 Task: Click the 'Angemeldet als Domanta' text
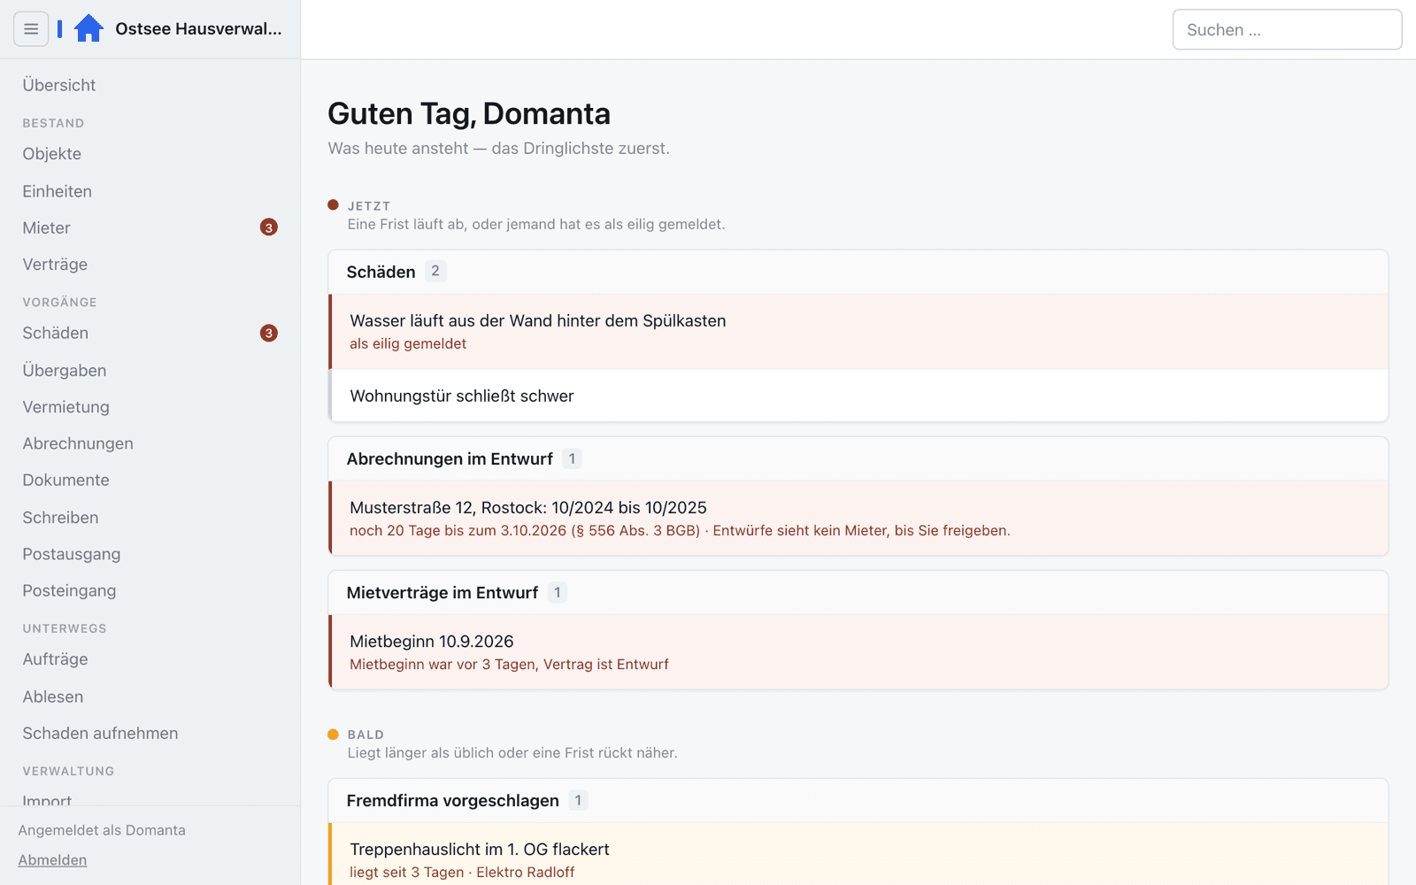pos(102,830)
